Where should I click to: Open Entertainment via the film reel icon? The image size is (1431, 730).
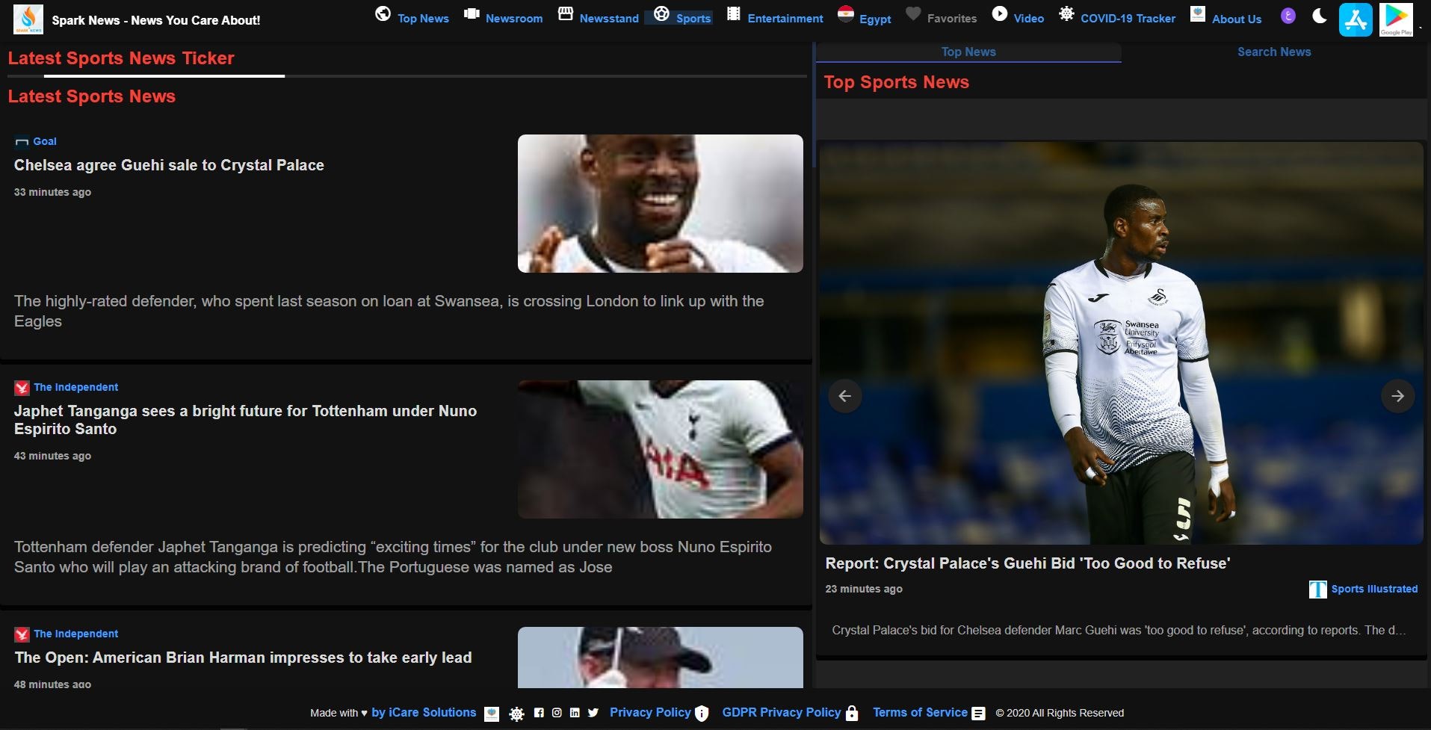pyautogui.click(x=733, y=13)
